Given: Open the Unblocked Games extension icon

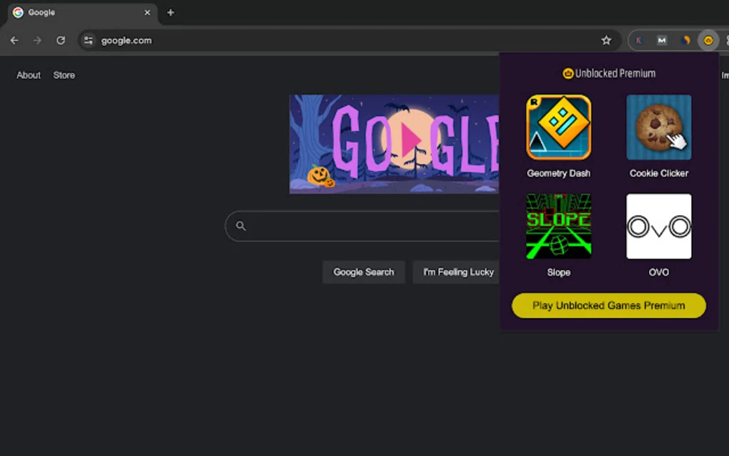Looking at the screenshot, I should 707,40.
